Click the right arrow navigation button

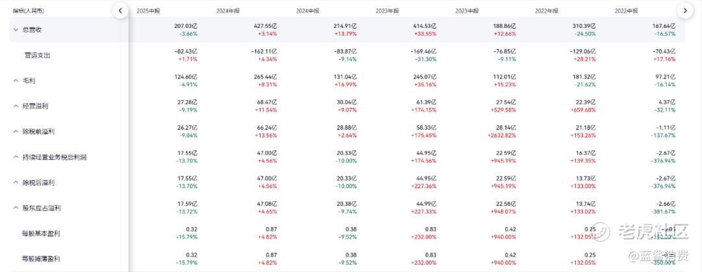(x=685, y=10)
